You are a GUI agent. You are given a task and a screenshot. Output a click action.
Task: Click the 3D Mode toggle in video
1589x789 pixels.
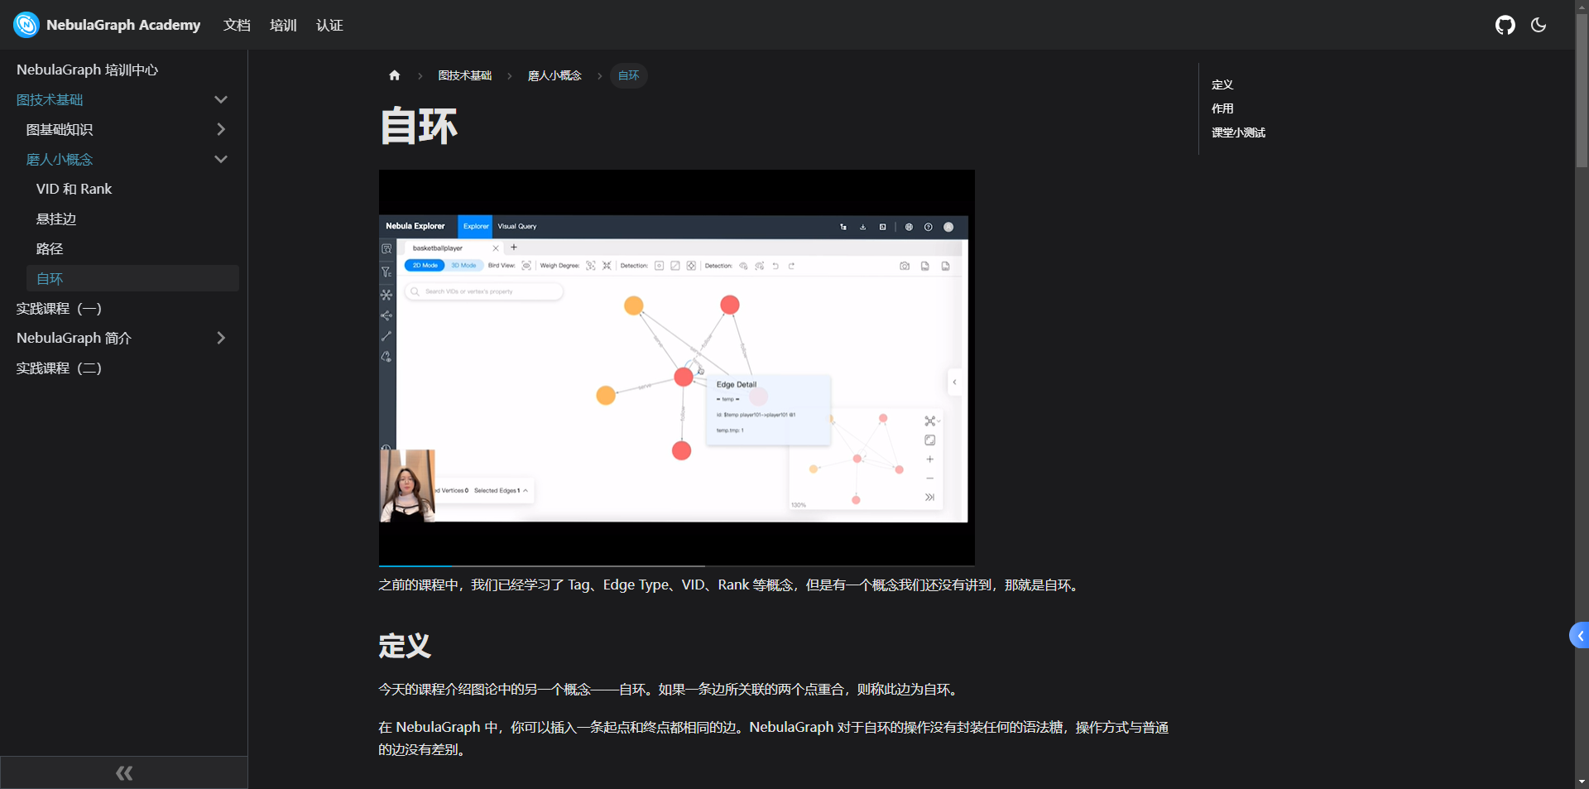(x=463, y=266)
